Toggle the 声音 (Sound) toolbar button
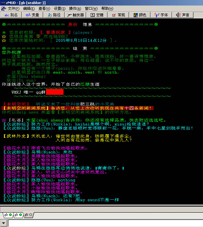The height and width of the screenshot is (227, 203). pyautogui.click(x=183, y=15)
